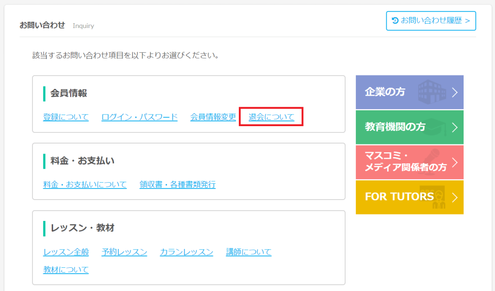
Task: Select the ログイン・パスワード link
Action: pyautogui.click(x=139, y=117)
